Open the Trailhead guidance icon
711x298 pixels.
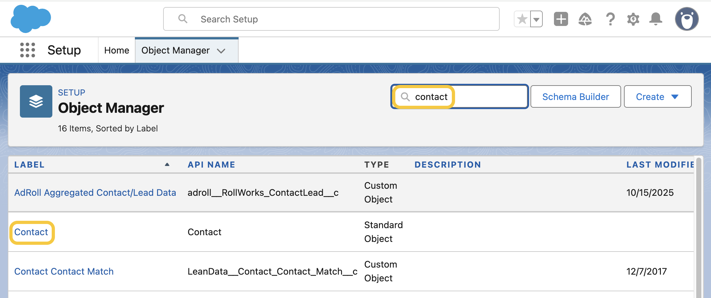pos(585,19)
